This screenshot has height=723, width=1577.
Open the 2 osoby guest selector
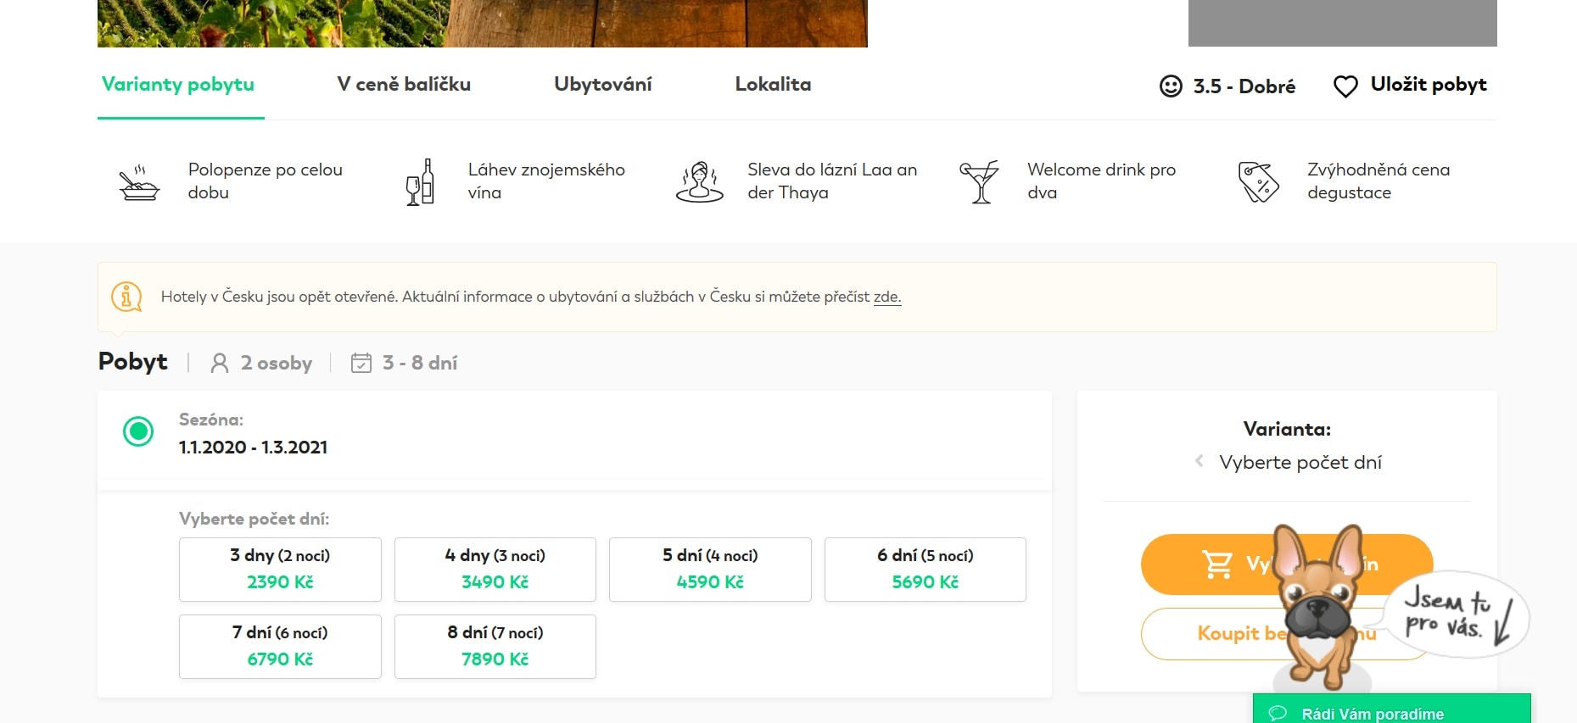[262, 364]
